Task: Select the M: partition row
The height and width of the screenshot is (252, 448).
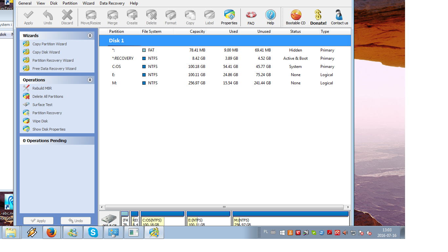Action: (x=225, y=83)
